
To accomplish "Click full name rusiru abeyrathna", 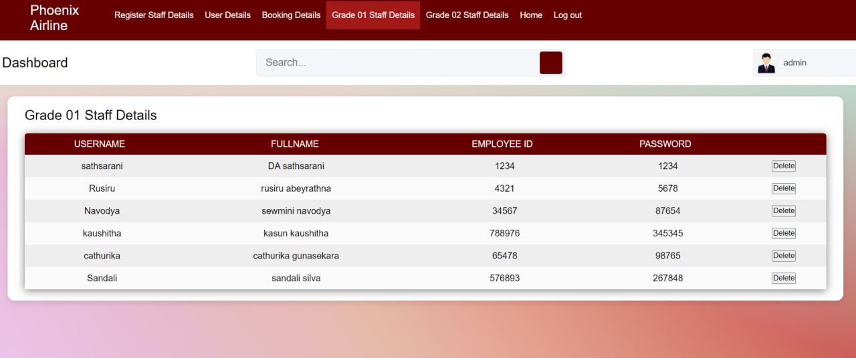I will point(296,188).
